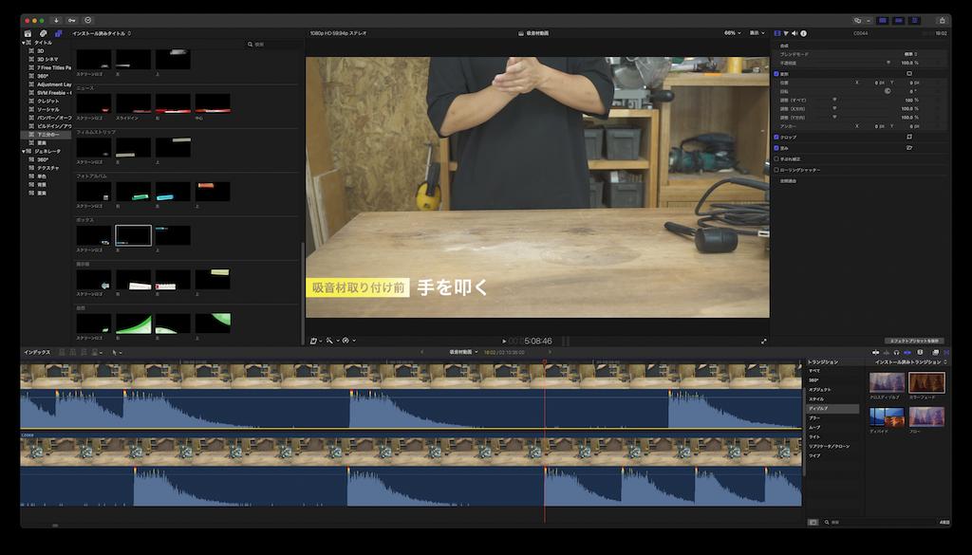Adjust the opacity slider in inspector
Image resolution: width=972 pixels, height=555 pixels.
[x=888, y=63]
